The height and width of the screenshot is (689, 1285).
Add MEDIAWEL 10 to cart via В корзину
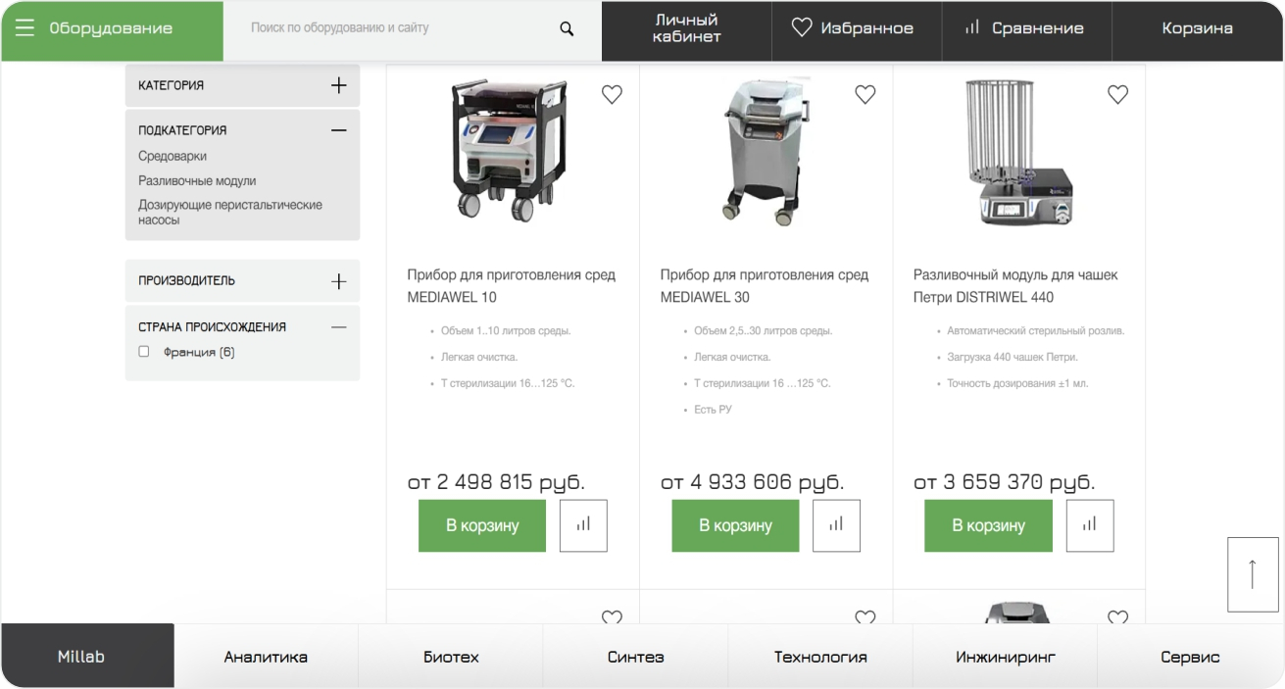coord(482,525)
